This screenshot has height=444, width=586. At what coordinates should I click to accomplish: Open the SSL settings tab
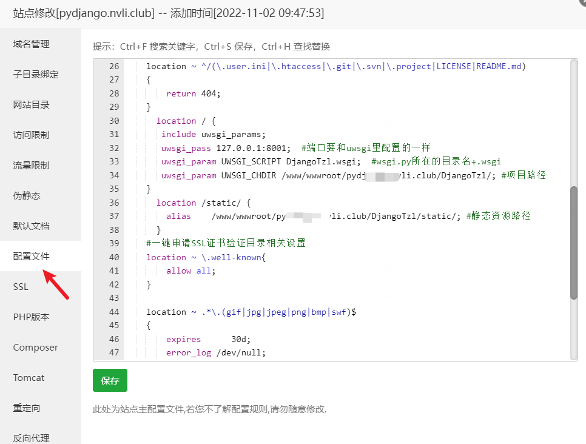pyautogui.click(x=21, y=287)
